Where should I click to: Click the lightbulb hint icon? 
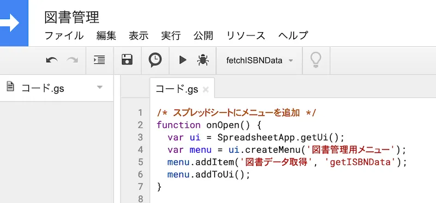click(316, 60)
